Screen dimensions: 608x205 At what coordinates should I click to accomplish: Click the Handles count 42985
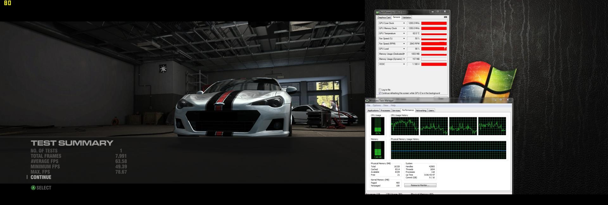click(x=432, y=166)
